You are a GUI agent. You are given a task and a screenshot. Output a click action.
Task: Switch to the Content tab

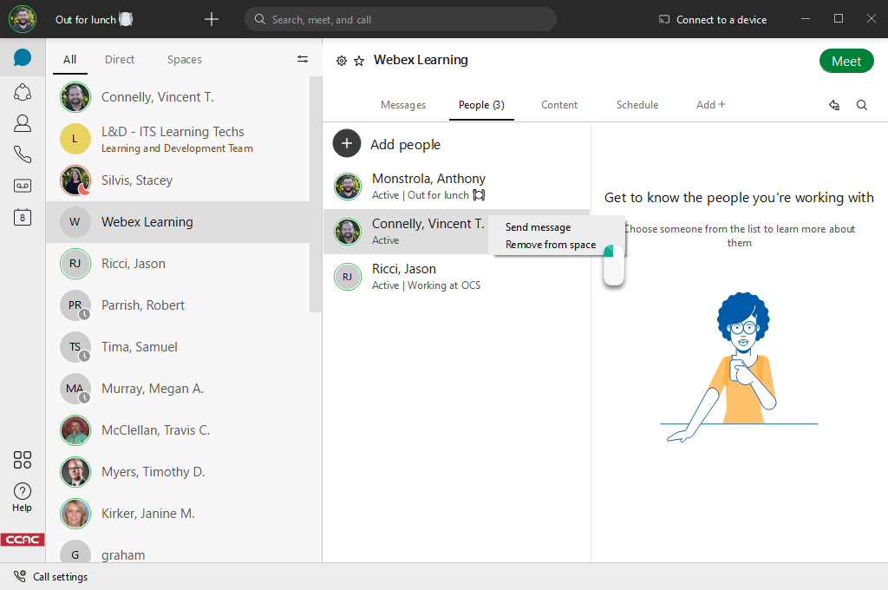(x=558, y=104)
